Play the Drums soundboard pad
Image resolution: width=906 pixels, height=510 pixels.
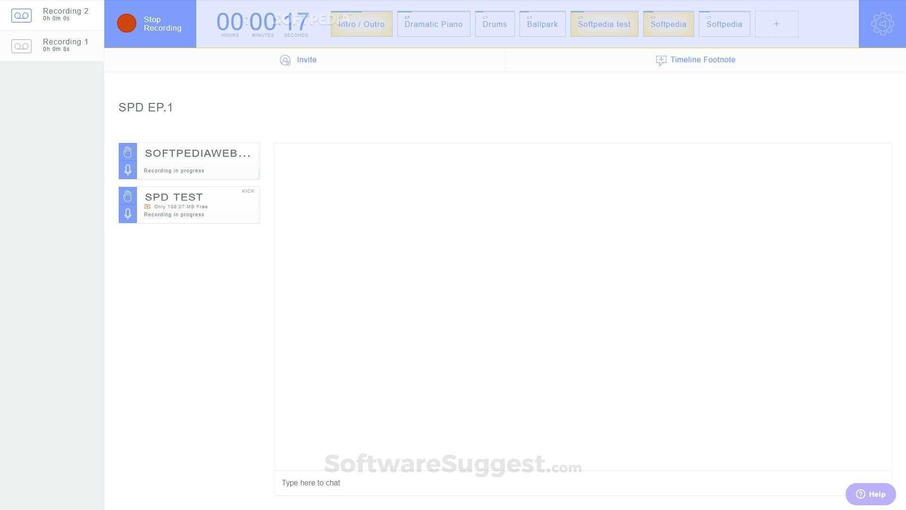(494, 24)
